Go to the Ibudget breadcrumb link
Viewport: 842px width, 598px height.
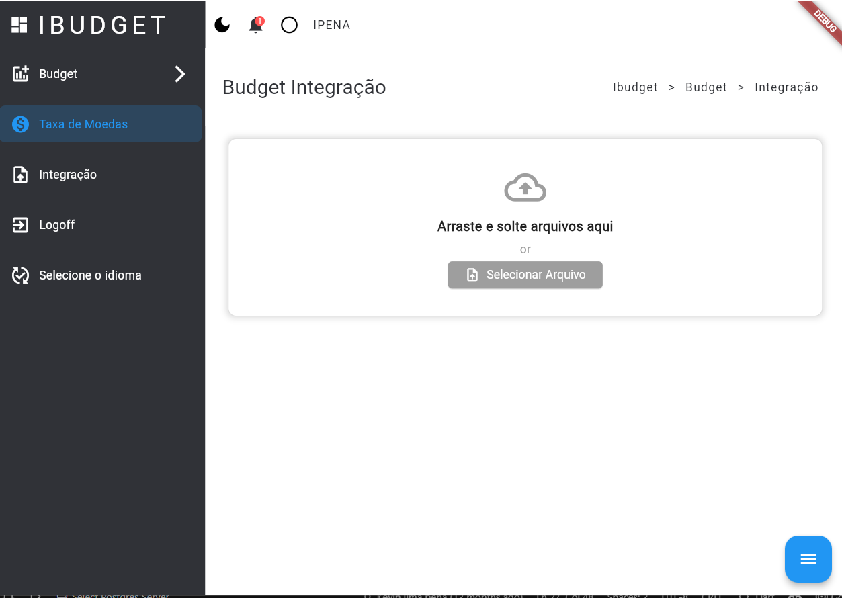click(x=635, y=87)
